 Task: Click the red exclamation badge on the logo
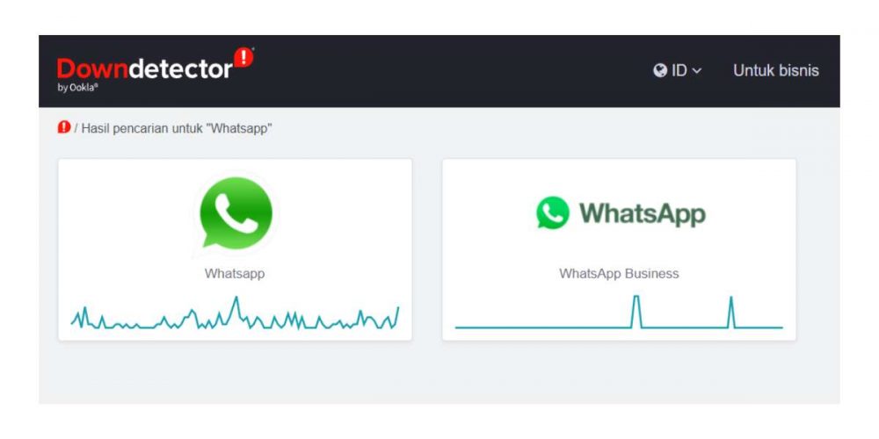(x=243, y=57)
